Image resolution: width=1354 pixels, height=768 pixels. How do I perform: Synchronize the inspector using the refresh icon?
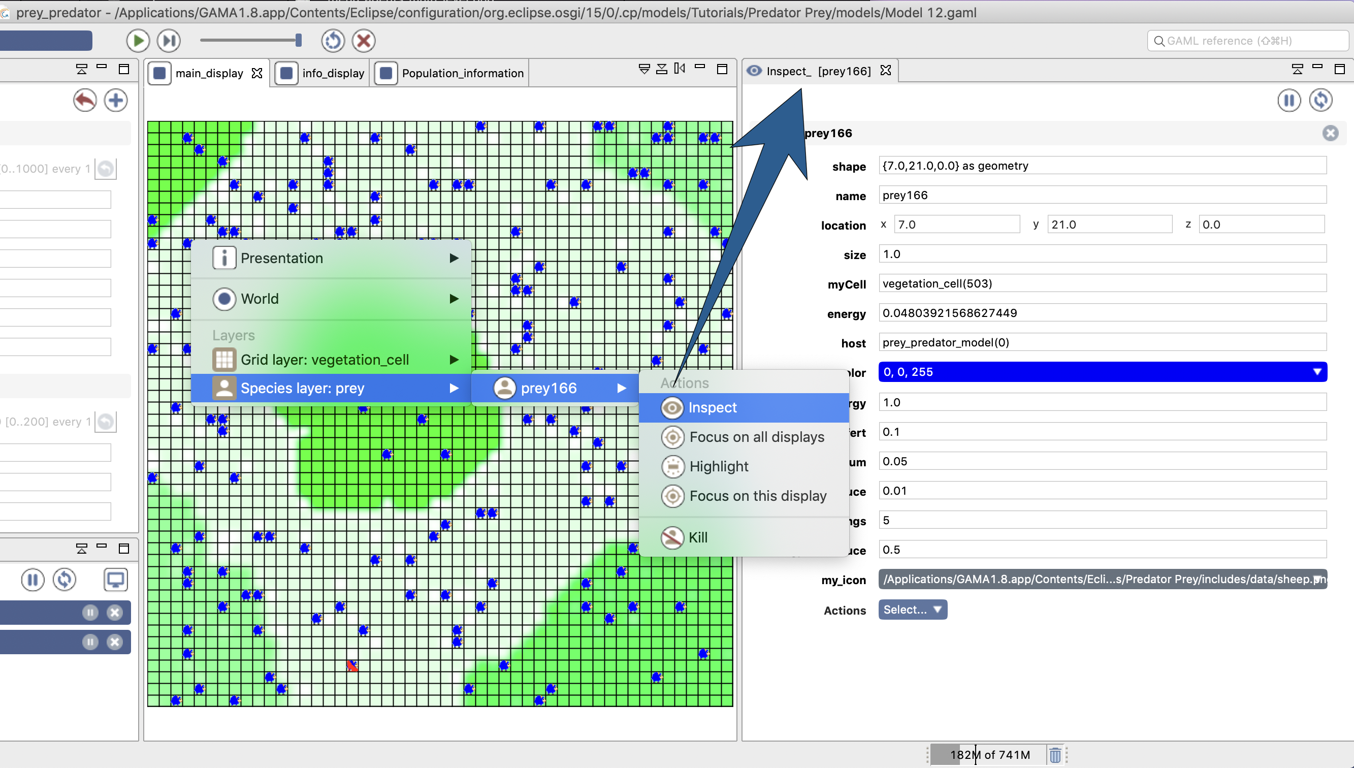coord(1321,100)
